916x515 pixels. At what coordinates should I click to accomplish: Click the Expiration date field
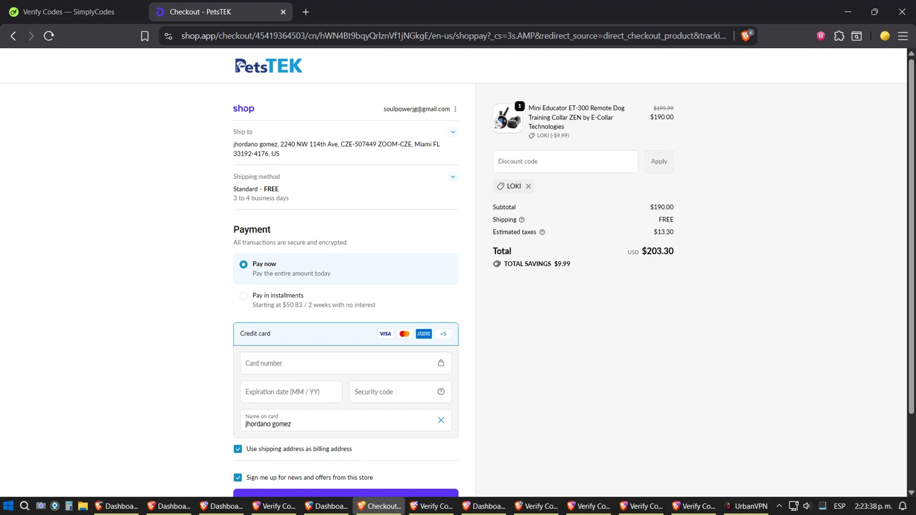[291, 392]
